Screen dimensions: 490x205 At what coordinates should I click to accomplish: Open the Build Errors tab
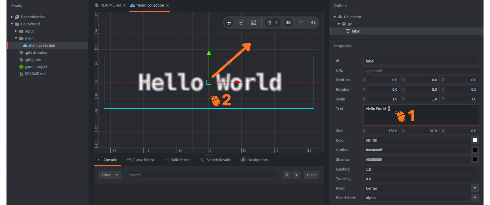tap(177, 160)
